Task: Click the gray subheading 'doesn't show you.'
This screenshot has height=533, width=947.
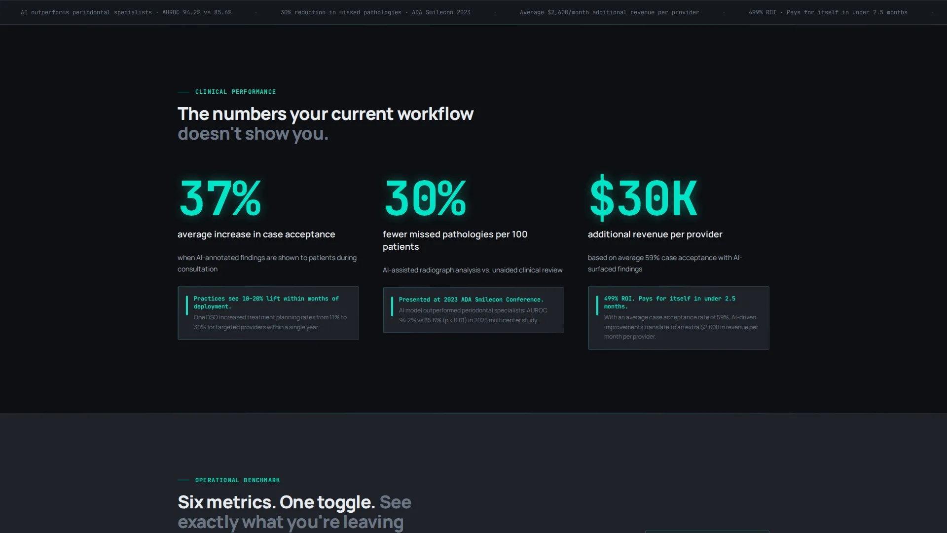Action: click(253, 134)
